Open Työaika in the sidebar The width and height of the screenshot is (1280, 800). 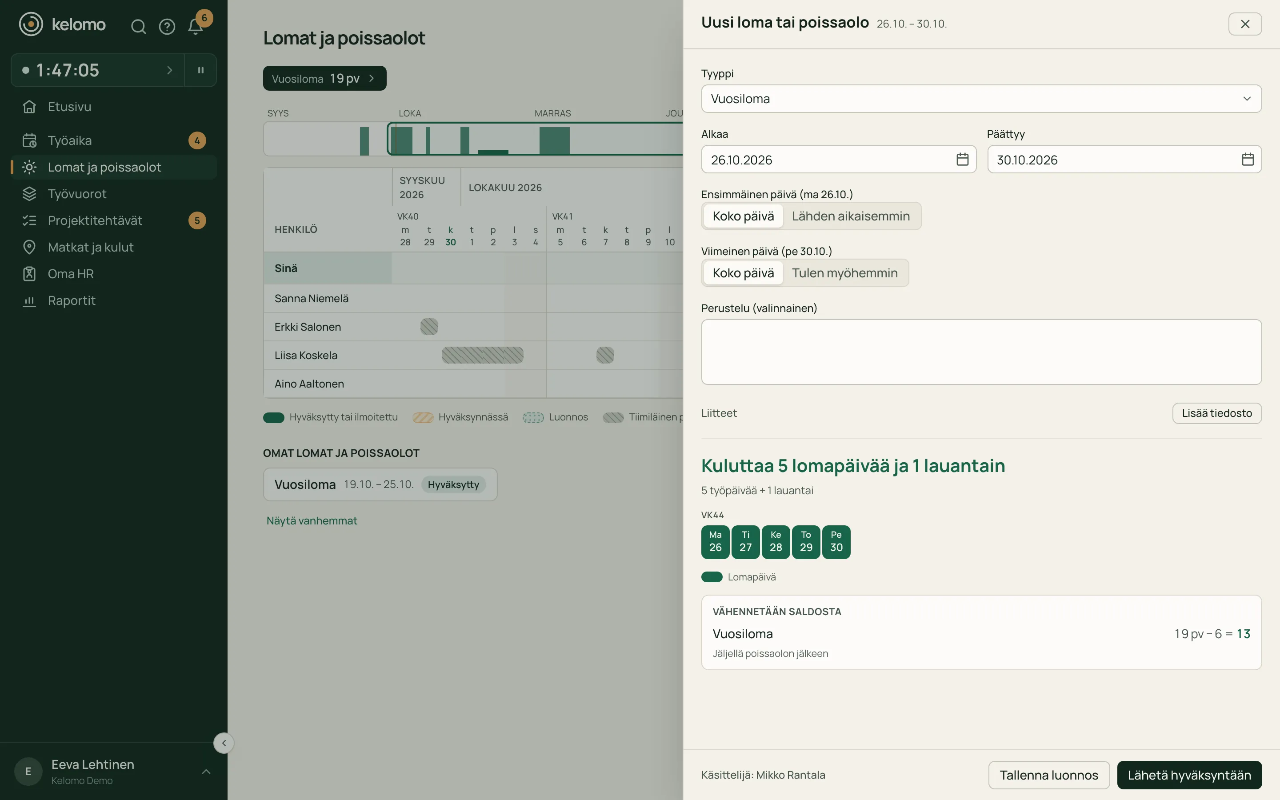pyautogui.click(x=114, y=141)
